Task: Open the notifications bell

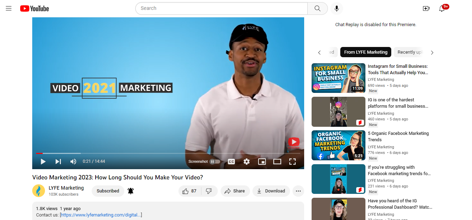Action: [442, 8]
